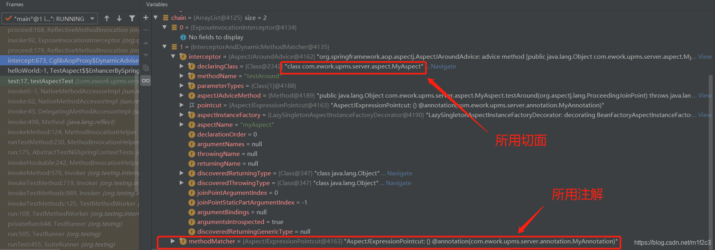Click the previous frame up arrow
This screenshot has height=250, width=715.
tap(107, 18)
